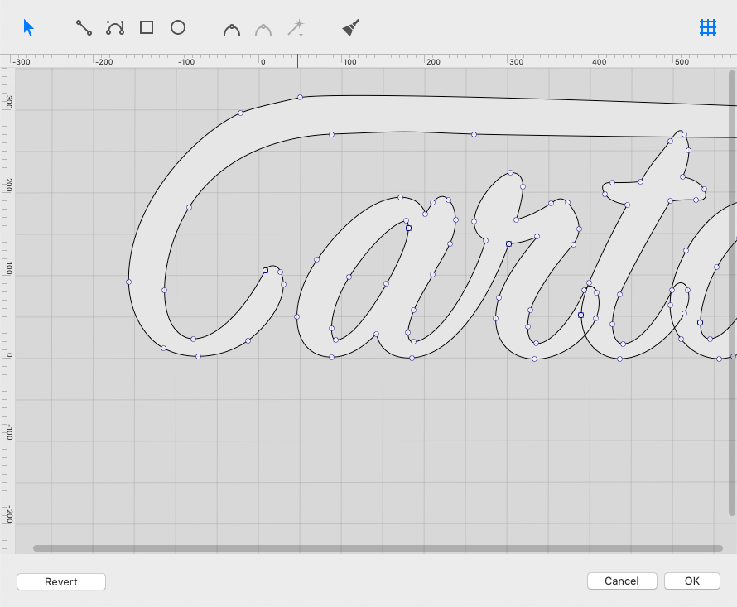Click the horizontal scrollbar thumb
The height and width of the screenshot is (607, 737).
point(378,548)
